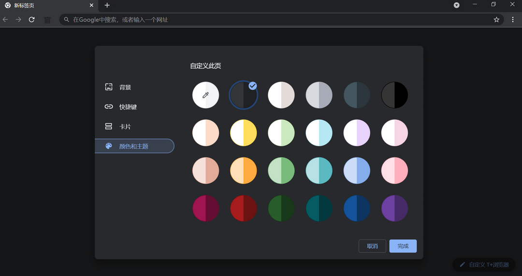
Task: Confirm with the 完成 button
Action: click(403, 246)
